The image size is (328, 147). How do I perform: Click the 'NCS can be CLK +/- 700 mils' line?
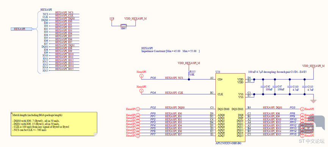click(29, 130)
